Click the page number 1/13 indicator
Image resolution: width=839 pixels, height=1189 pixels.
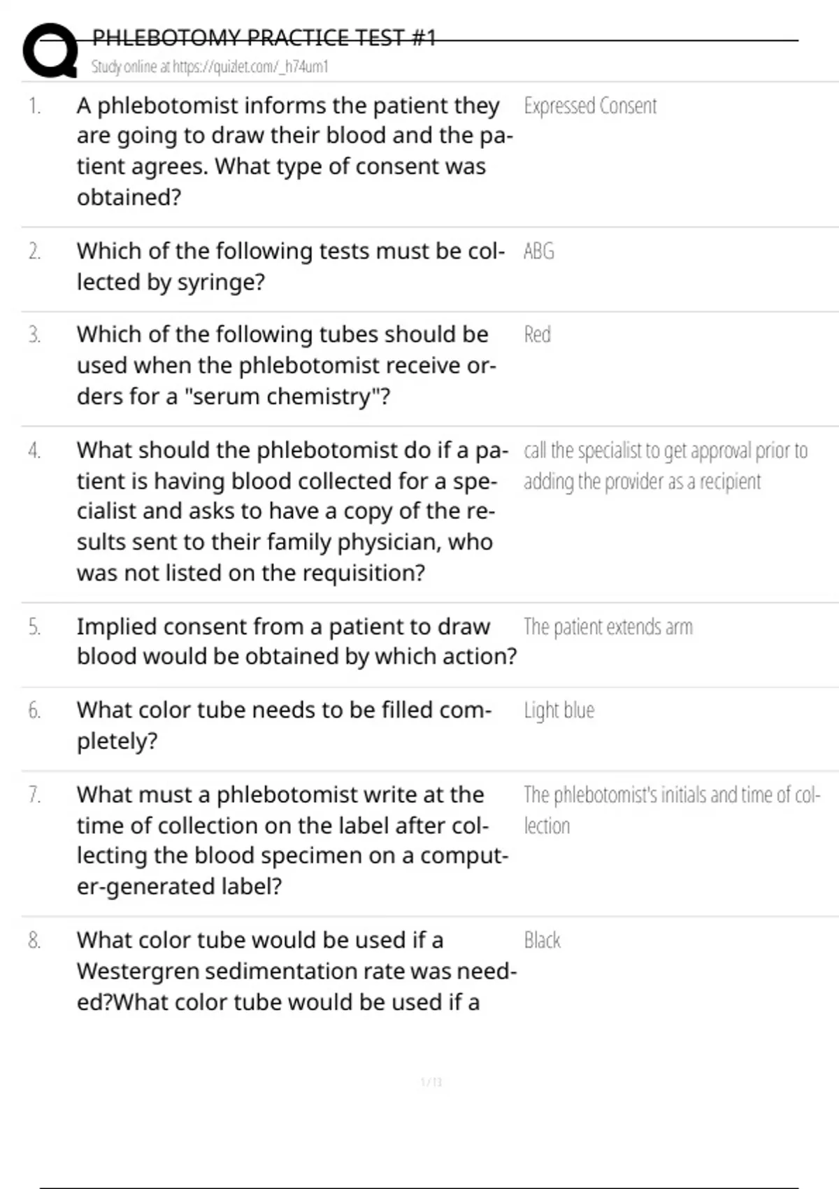(431, 1082)
